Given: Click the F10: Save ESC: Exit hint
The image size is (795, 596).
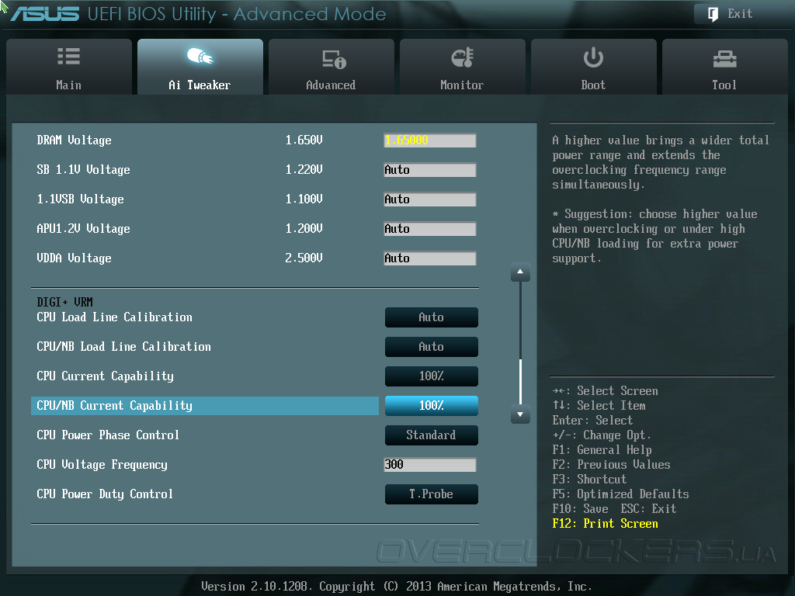Looking at the screenshot, I should pyautogui.click(x=615, y=509).
